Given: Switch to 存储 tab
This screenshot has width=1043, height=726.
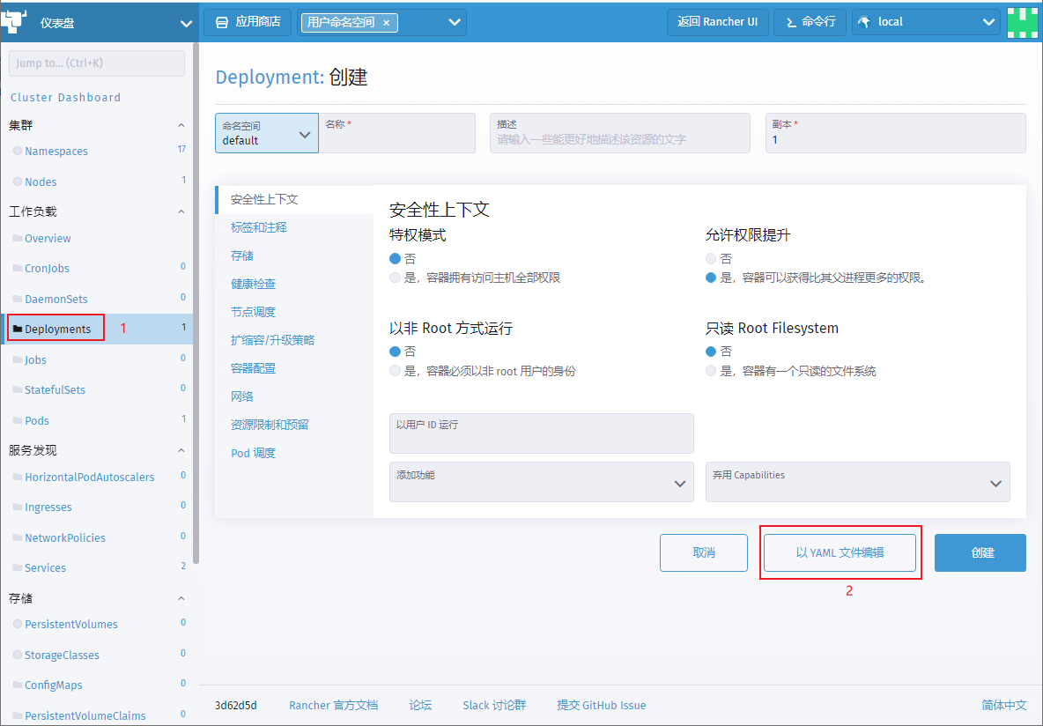Looking at the screenshot, I should click(242, 256).
